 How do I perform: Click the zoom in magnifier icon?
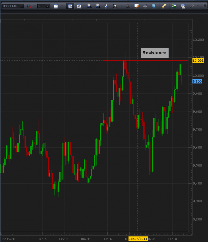click(x=89, y=6)
